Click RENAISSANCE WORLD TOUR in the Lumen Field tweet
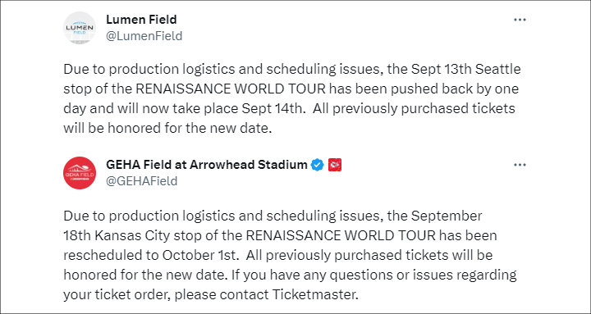Screen dimensions: 591x314 click(231, 89)
